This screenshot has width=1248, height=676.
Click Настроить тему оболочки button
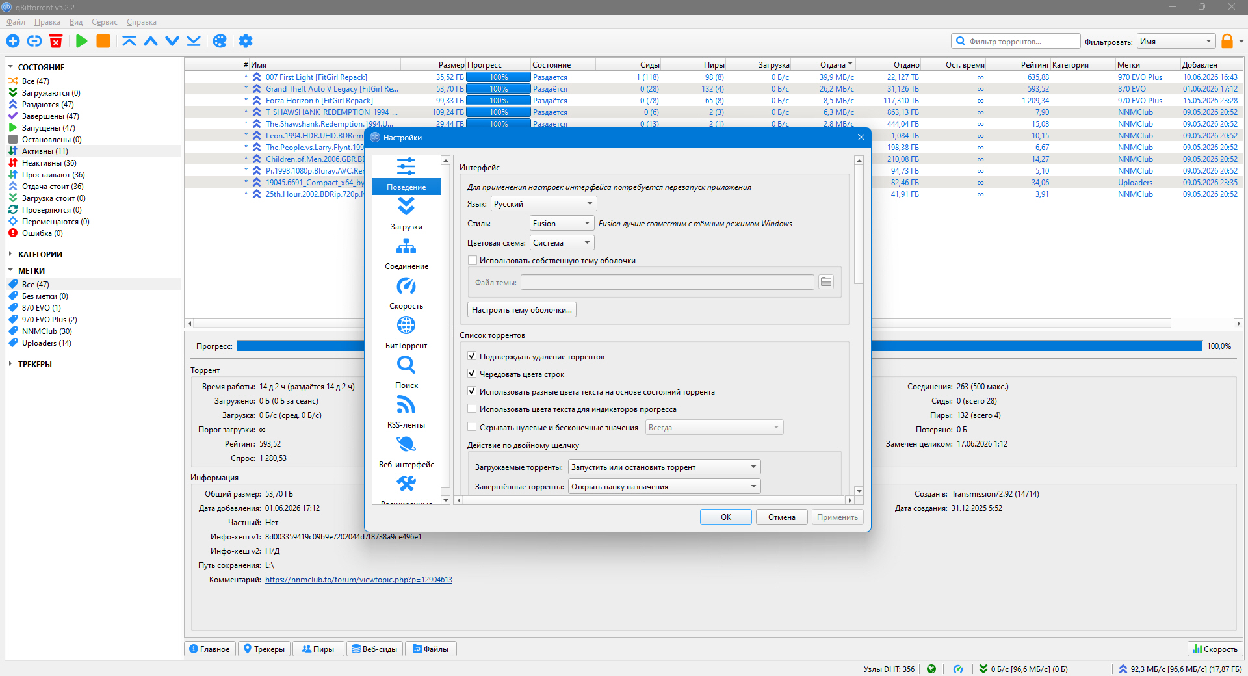click(x=522, y=310)
